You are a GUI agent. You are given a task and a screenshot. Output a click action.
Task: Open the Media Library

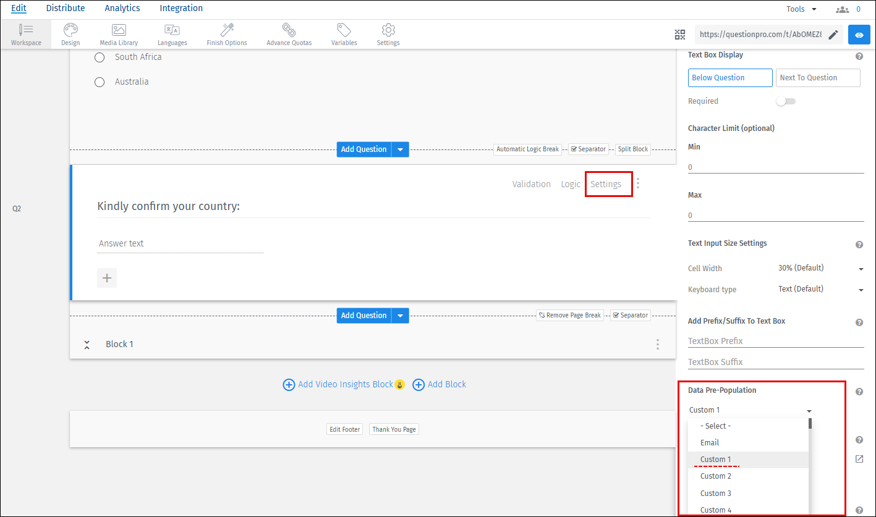coord(118,34)
